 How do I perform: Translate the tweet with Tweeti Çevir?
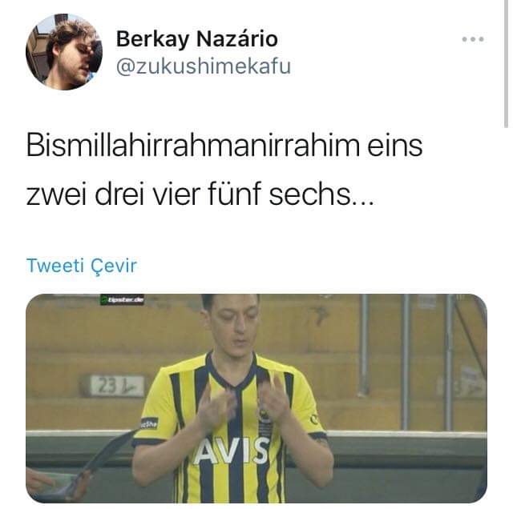[82, 265]
